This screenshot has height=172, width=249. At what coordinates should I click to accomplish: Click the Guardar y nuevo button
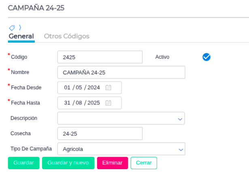pyautogui.click(x=68, y=163)
